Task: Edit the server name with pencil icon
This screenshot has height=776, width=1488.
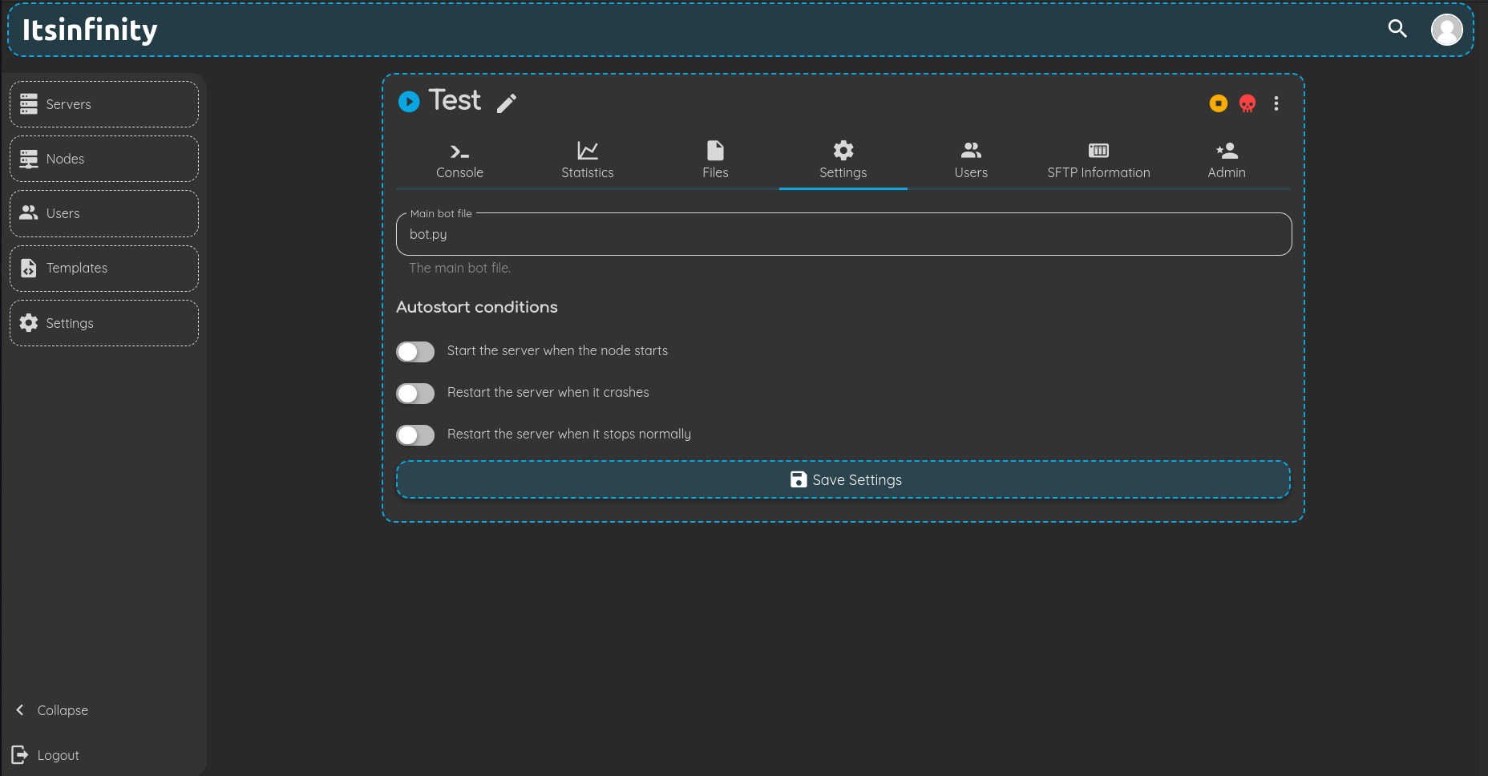Action: (x=506, y=103)
